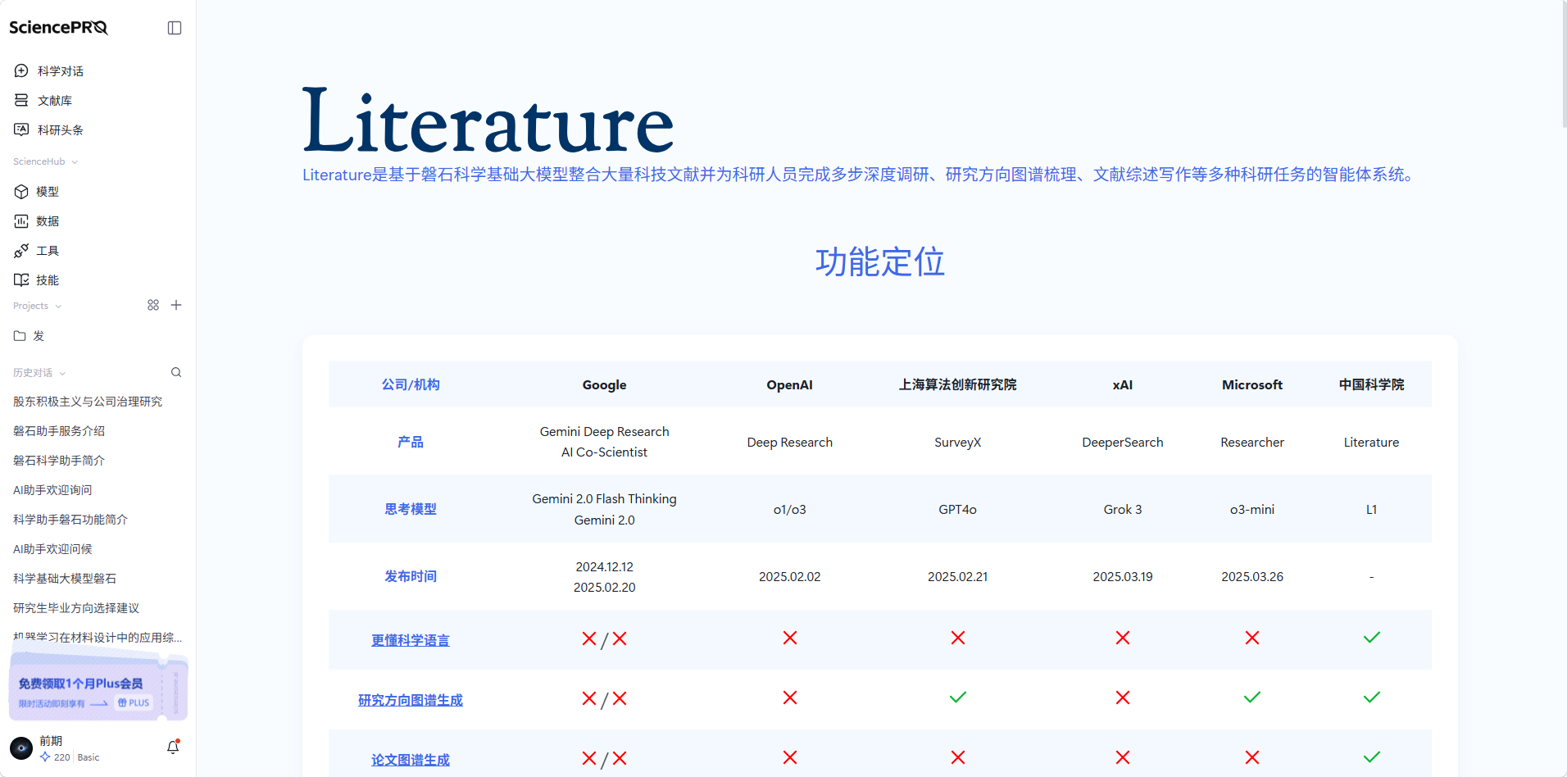Open 科学基础大模型磐石 conversation

tap(65, 579)
